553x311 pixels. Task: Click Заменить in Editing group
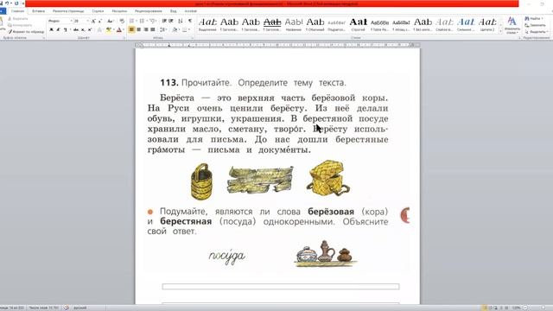click(535, 25)
